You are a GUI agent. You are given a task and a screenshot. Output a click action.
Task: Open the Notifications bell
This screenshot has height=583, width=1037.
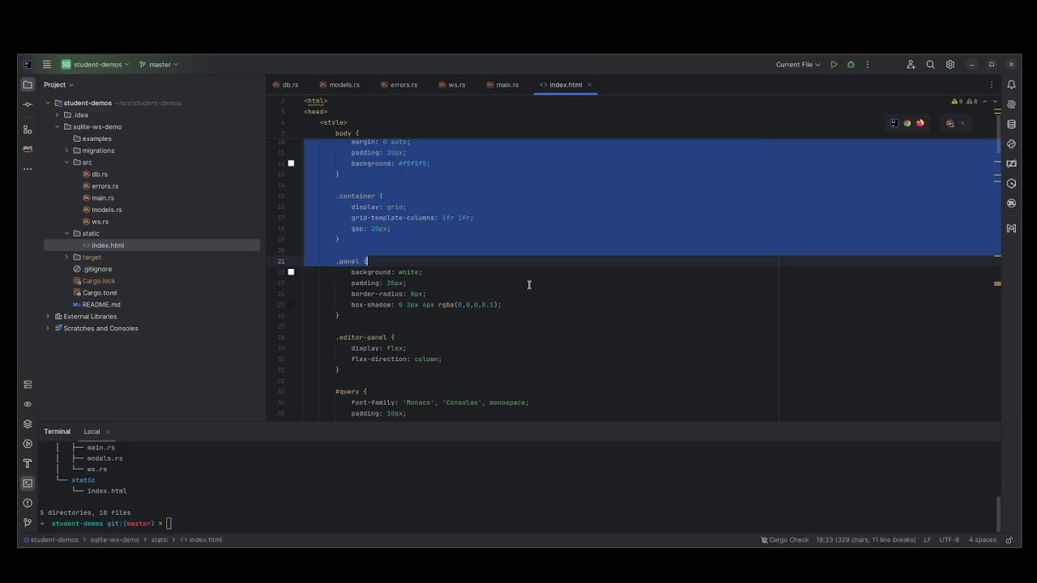(x=1011, y=84)
